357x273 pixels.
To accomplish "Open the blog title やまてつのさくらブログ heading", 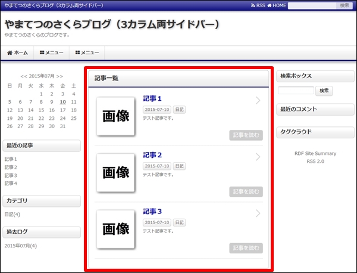I will click(x=112, y=24).
